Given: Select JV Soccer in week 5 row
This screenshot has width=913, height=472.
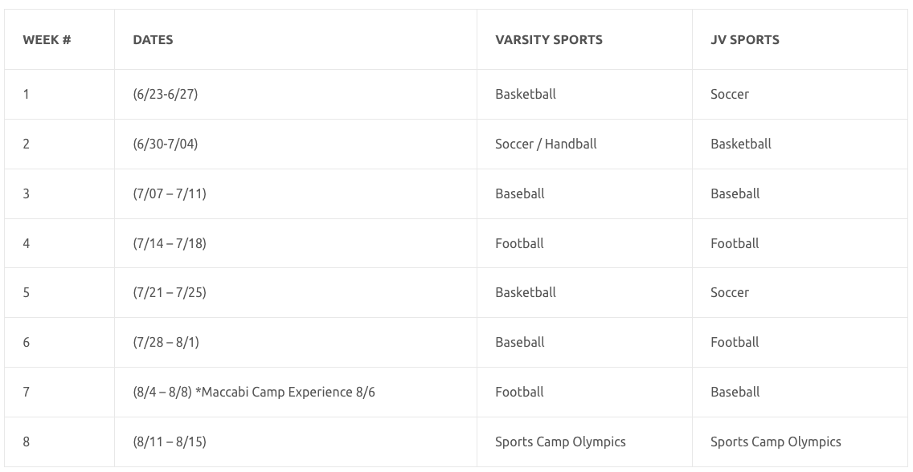Looking at the screenshot, I should pyautogui.click(x=730, y=292).
